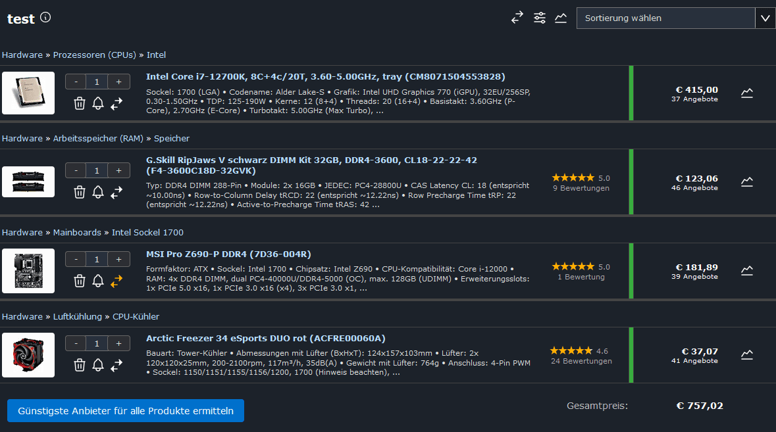Open Intel Sockel 1700 breadcrumb link

click(147, 232)
